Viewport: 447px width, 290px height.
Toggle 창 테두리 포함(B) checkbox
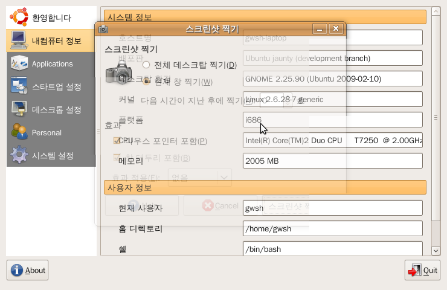152,158
